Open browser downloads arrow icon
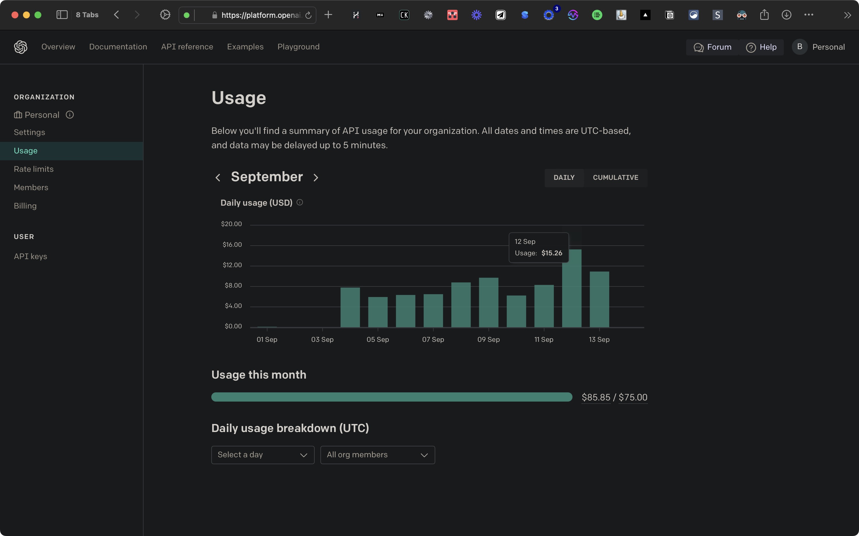859x536 pixels. click(786, 15)
